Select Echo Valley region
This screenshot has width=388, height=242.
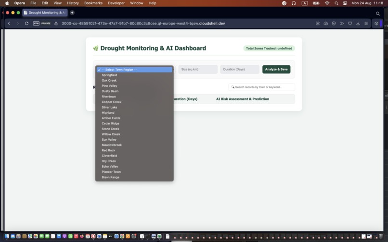(x=134, y=167)
